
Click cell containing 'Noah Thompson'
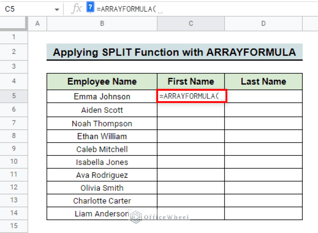tap(102, 123)
